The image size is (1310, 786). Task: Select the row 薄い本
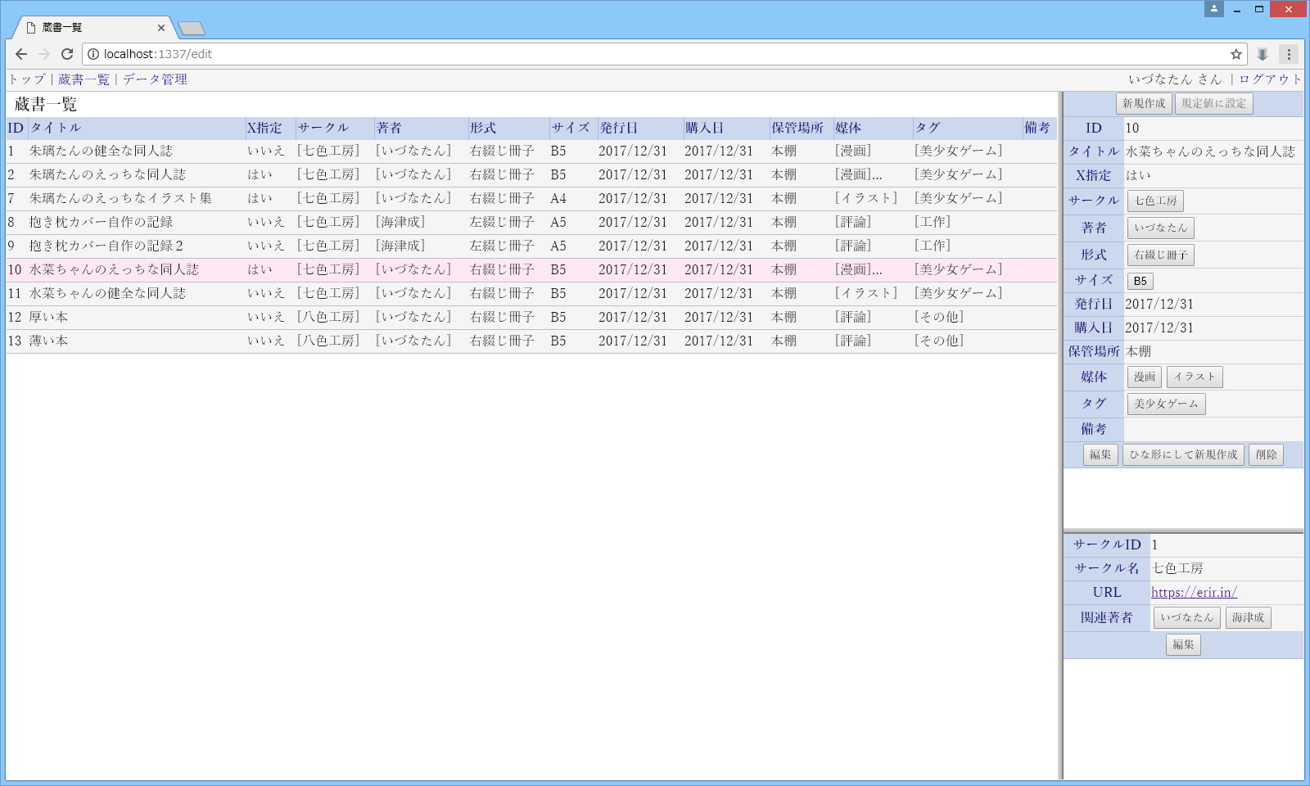coord(531,341)
